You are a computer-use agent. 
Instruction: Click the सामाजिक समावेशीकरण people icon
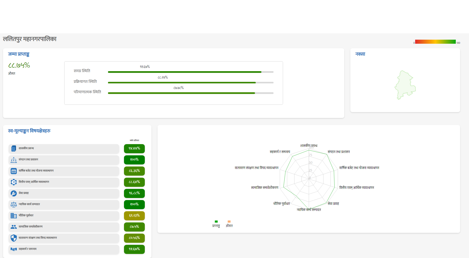pyautogui.click(x=14, y=227)
